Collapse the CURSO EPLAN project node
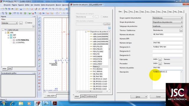This screenshot has width=189, height=106. 3,30
